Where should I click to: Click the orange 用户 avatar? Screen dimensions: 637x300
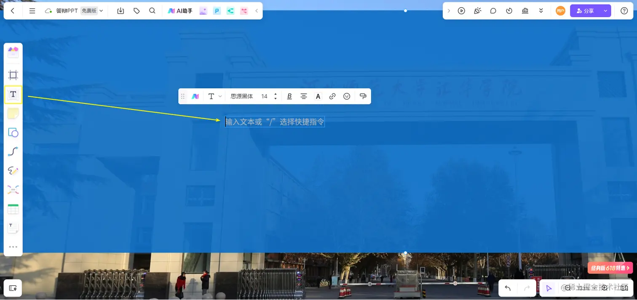(x=560, y=11)
